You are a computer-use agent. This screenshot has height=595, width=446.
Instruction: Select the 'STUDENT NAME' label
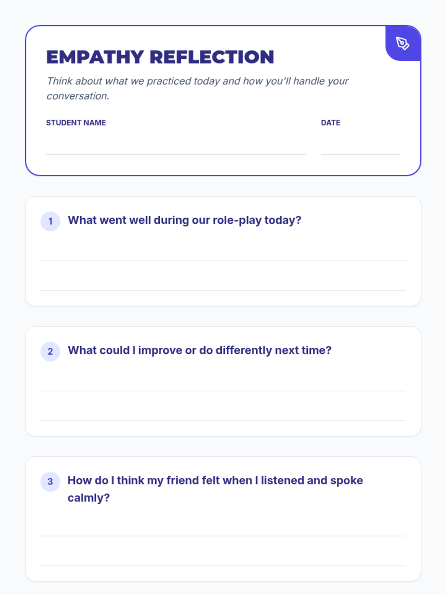click(x=76, y=123)
